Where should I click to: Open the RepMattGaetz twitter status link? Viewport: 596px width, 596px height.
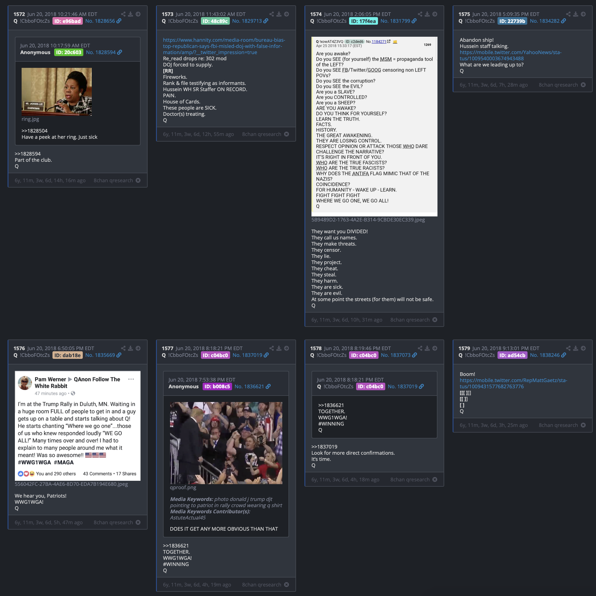513,384
